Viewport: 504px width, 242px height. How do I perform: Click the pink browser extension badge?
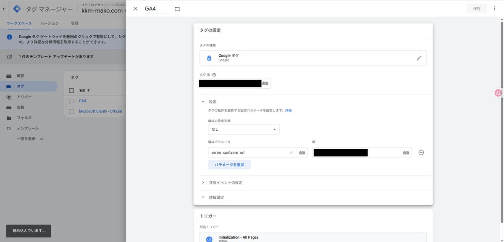pos(499,93)
